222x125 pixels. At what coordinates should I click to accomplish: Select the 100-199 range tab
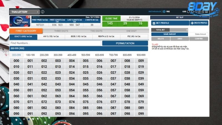(30, 55)
